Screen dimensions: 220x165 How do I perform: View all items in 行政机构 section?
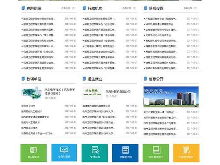[x=127, y=9]
